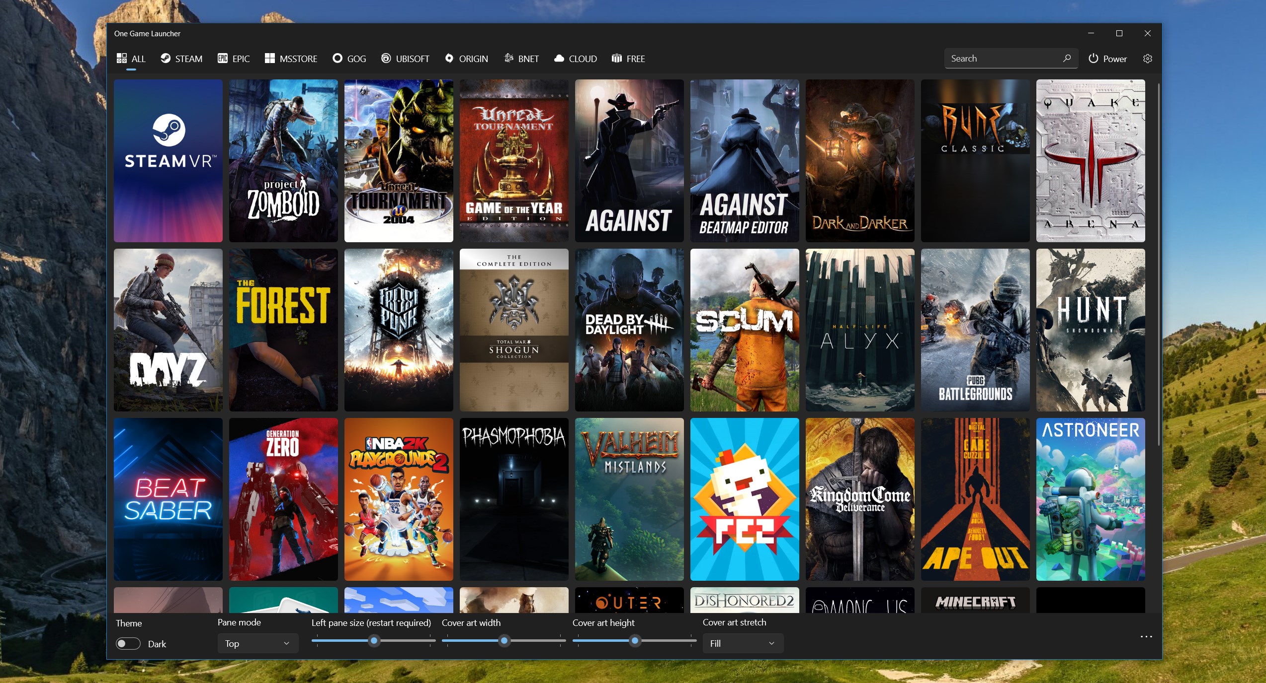This screenshot has height=683, width=1266.
Task: Open the Cover art stretch dropdown
Action: tap(743, 643)
